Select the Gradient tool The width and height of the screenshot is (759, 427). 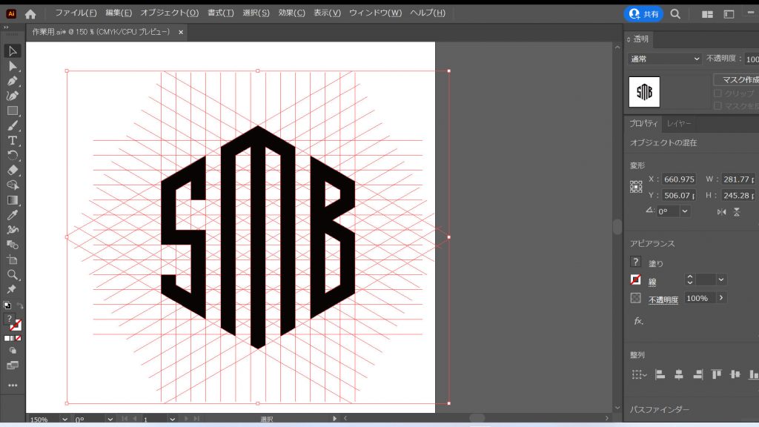coord(13,200)
